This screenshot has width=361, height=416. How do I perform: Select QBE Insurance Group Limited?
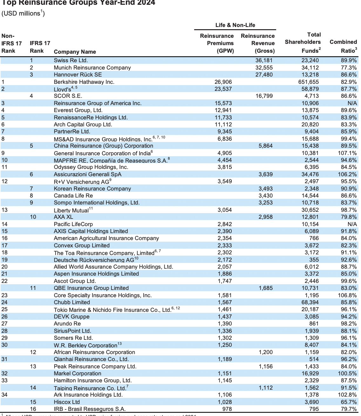[91, 288]
